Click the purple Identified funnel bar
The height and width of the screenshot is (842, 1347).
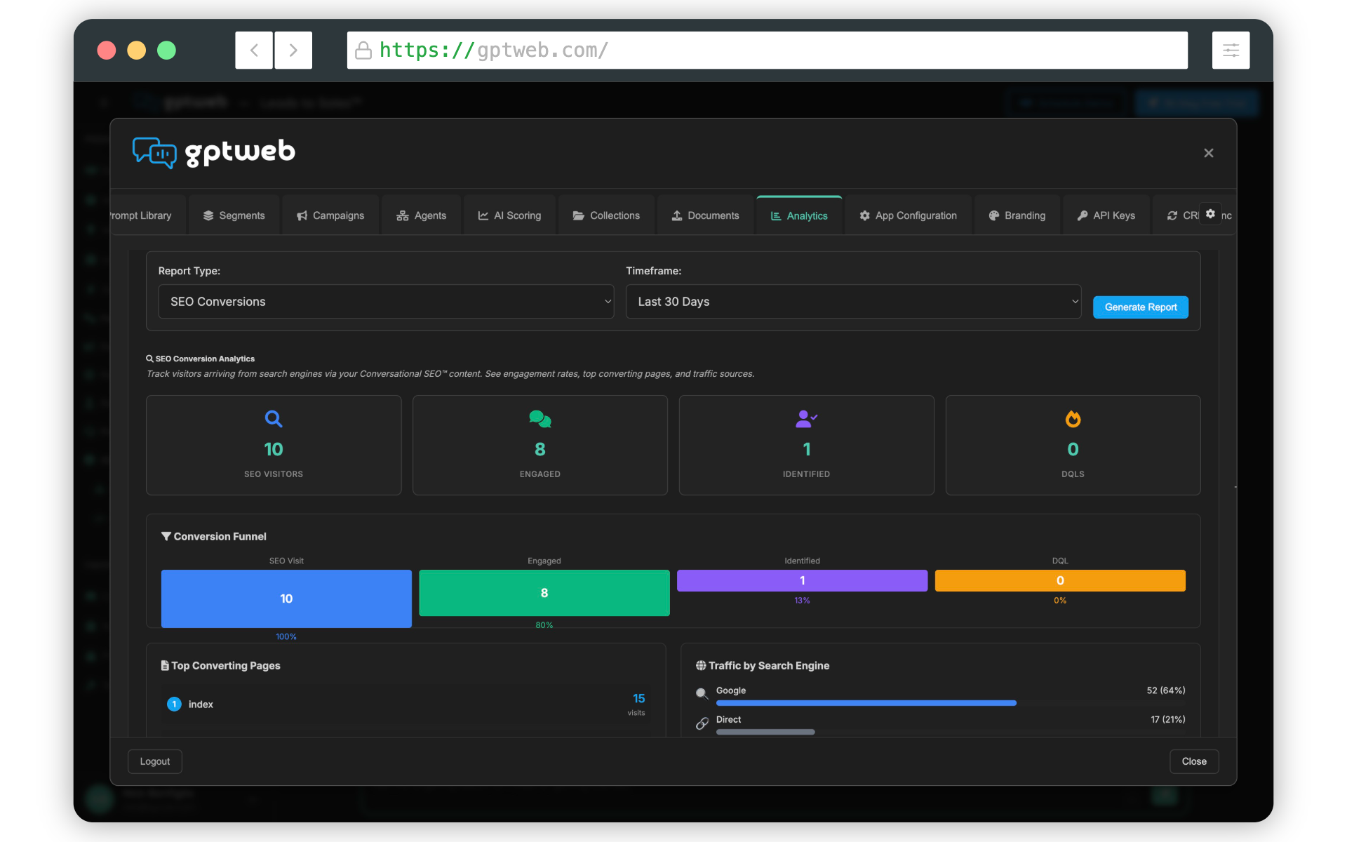pyautogui.click(x=802, y=580)
